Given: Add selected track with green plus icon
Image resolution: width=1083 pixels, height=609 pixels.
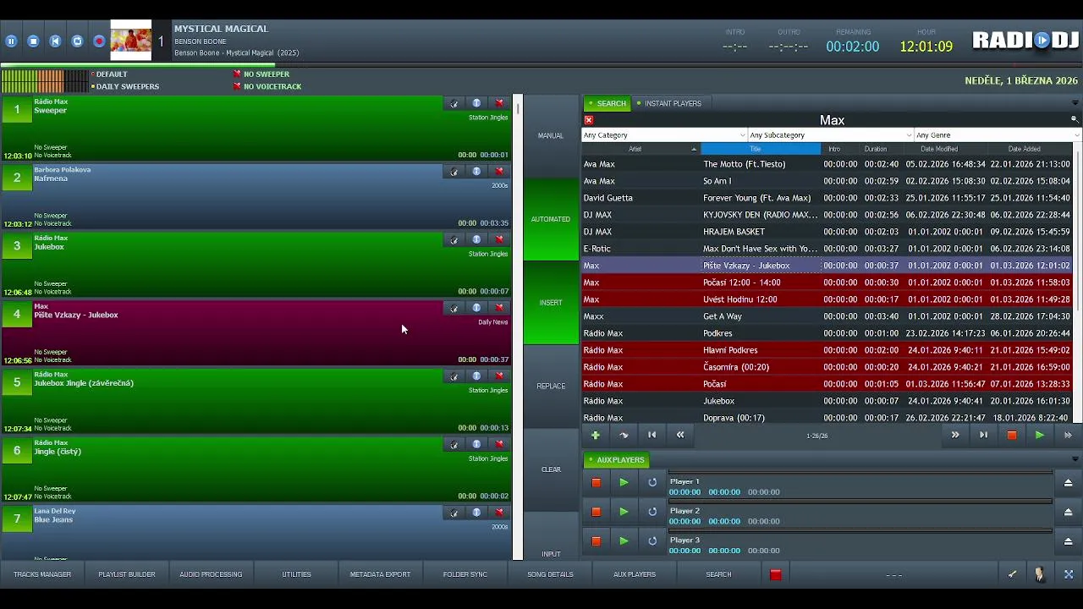Looking at the screenshot, I should [595, 435].
